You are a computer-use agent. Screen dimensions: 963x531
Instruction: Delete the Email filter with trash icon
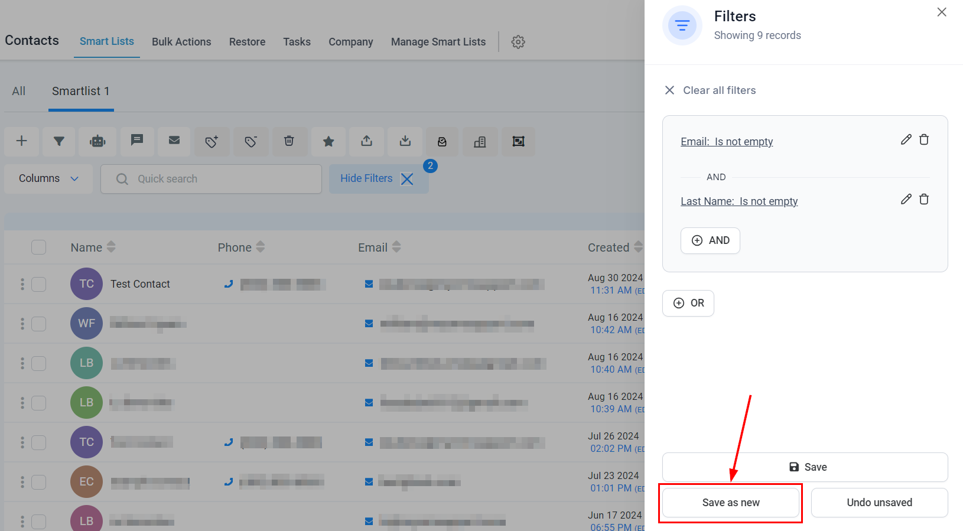(x=924, y=139)
